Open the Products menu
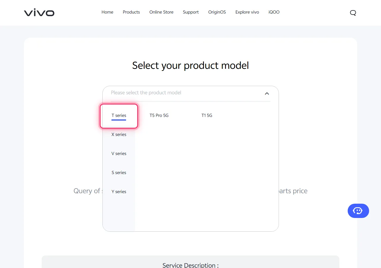The width and height of the screenshot is (381, 268). (x=131, y=12)
